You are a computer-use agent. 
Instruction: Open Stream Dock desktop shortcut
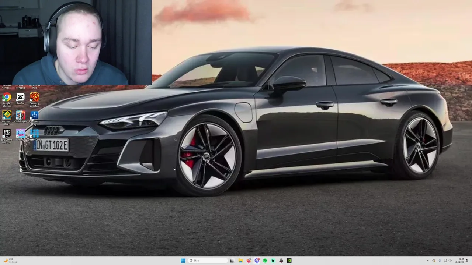tap(34, 135)
